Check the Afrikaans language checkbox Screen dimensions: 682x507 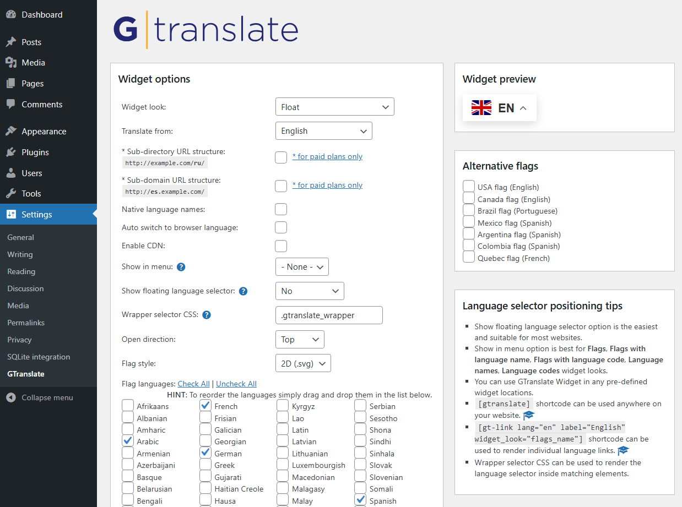point(128,406)
